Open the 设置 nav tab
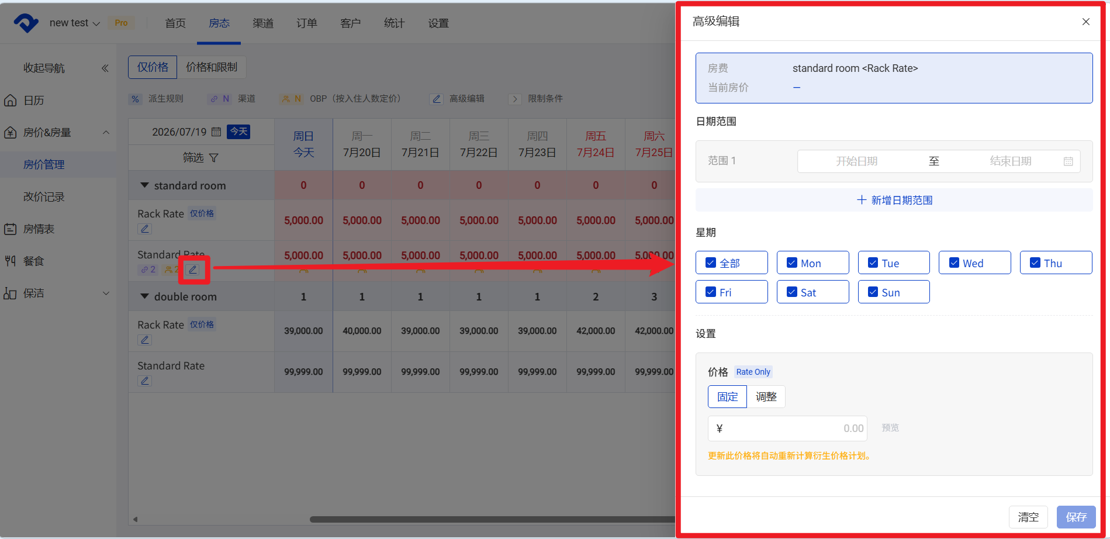Viewport: 1110px width, 539px height. [438, 23]
